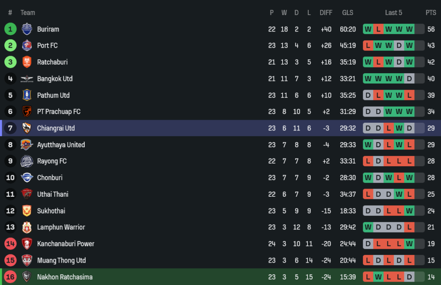Click the rank 1 green position badge
This screenshot has width=441, height=285.
(x=10, y=29)
